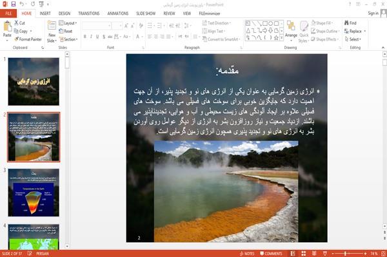Open the FILE tab
This screenshot has width=387, height=257.
click(x=8, y=14)
